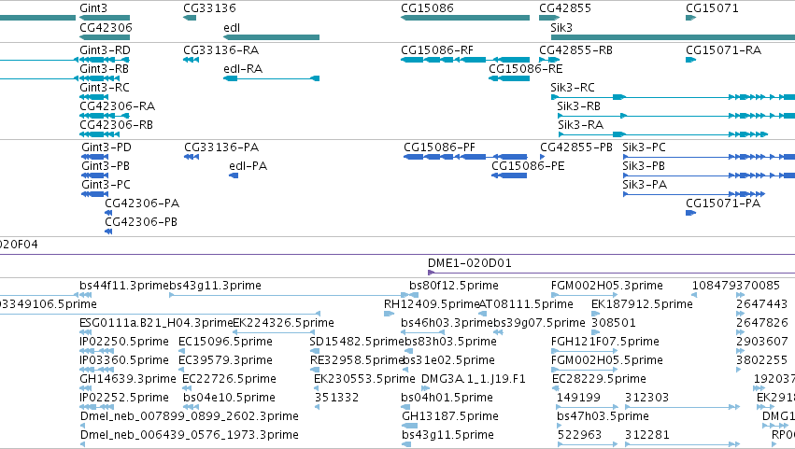
Task: Select the Gint3-PD protein label
Action: [106, 147]
